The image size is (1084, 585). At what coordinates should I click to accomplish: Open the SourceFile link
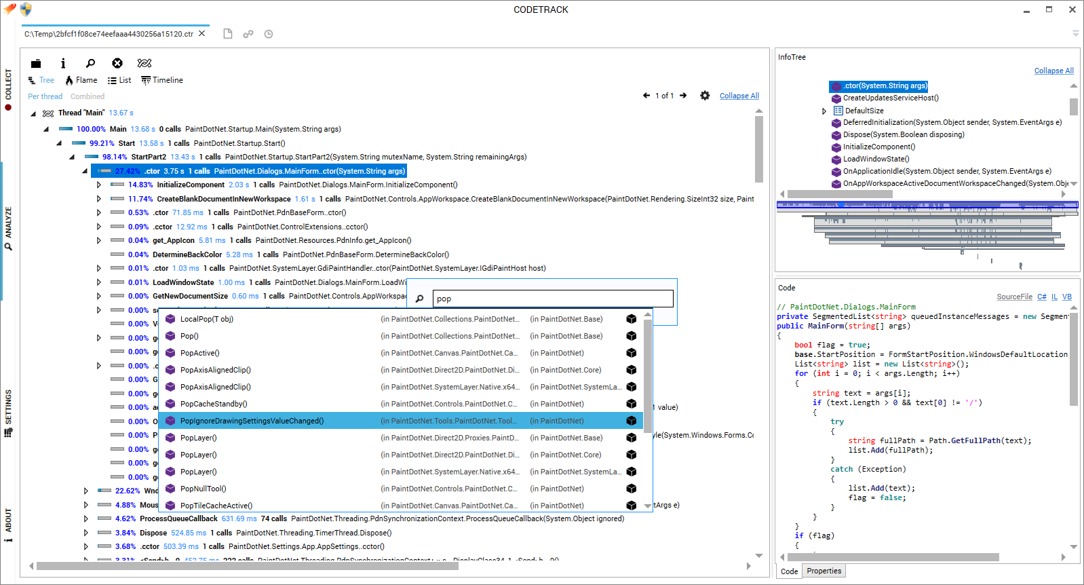(1015, 297)
